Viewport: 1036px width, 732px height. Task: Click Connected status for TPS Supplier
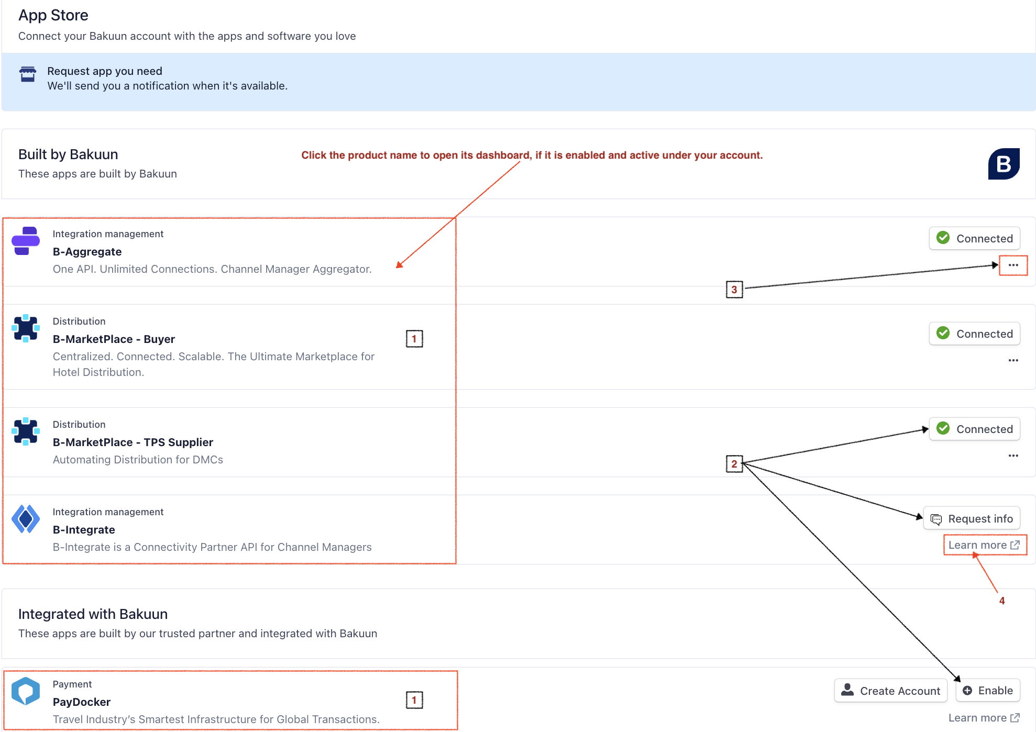point(974,429)
